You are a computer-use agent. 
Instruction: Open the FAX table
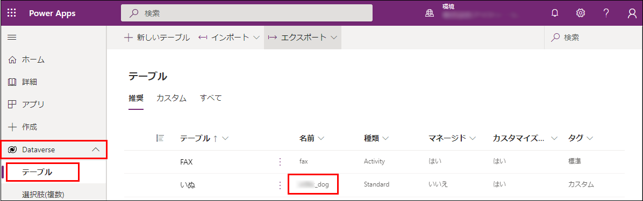click(x=186, y=162)
